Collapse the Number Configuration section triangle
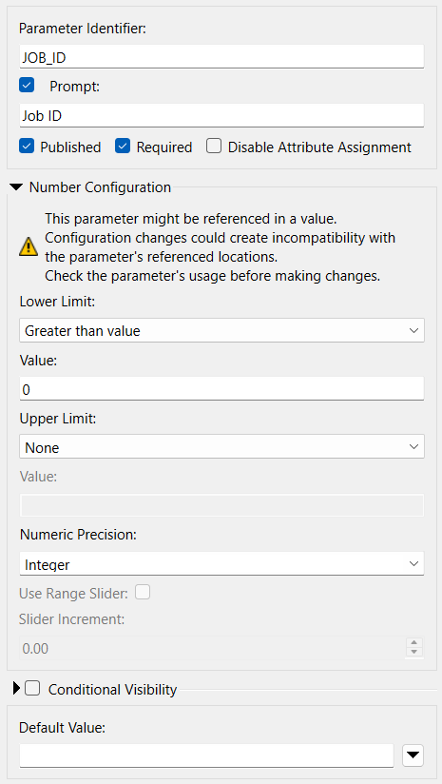This screenshot has width=442, height=784. (17, 187)
